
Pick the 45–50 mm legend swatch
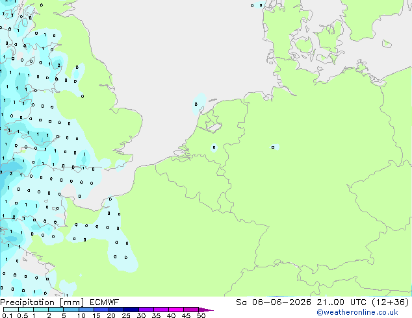point(191,310)
